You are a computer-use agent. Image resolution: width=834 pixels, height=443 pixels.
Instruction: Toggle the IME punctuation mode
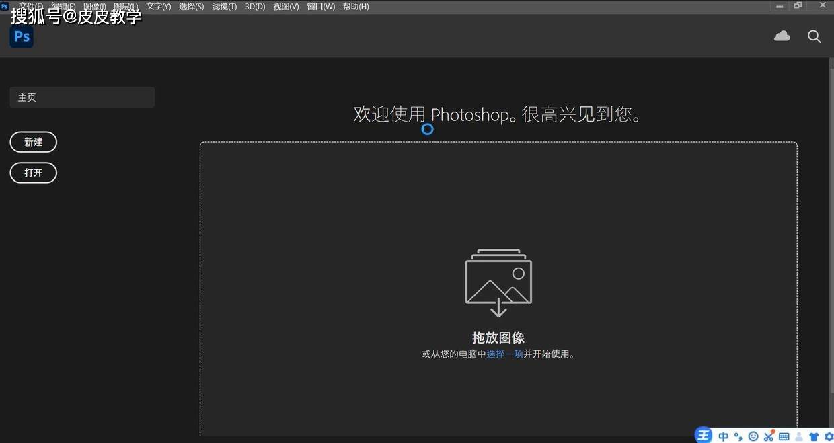coord(738,436)
